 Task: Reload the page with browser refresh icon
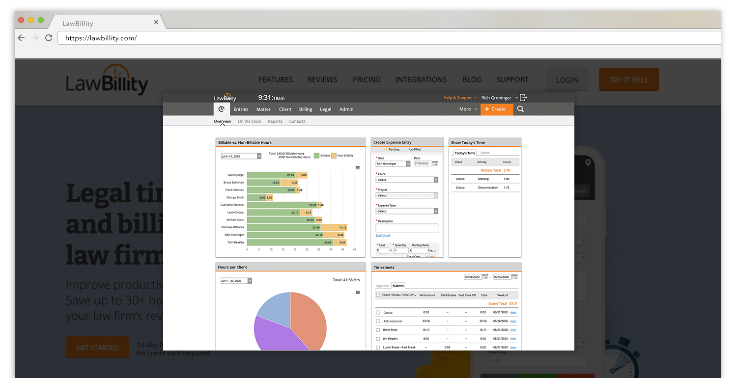[49, 38]
